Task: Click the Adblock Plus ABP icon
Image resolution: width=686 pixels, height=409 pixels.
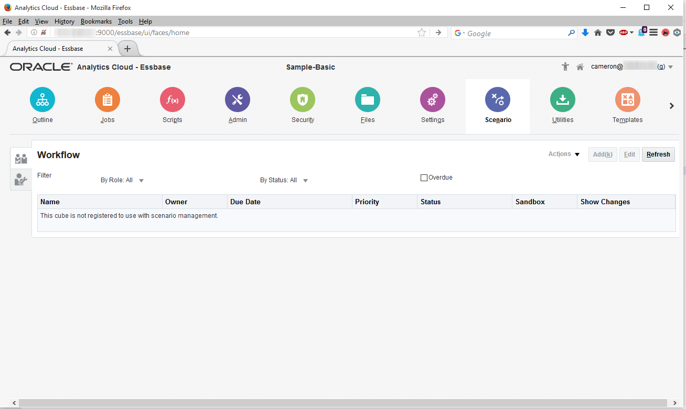Action: point(624,32)
